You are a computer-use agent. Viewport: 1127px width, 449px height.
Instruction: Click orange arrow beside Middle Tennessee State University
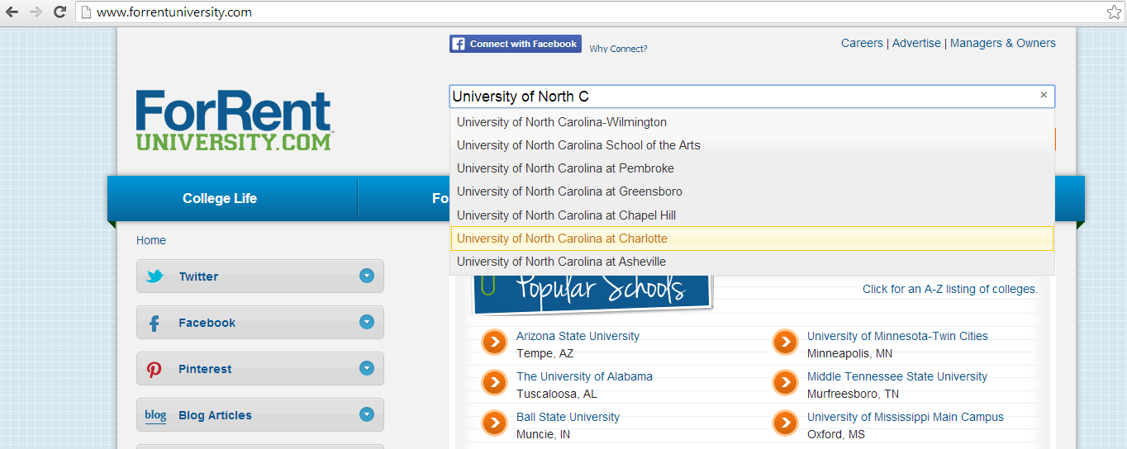(785, 383)
